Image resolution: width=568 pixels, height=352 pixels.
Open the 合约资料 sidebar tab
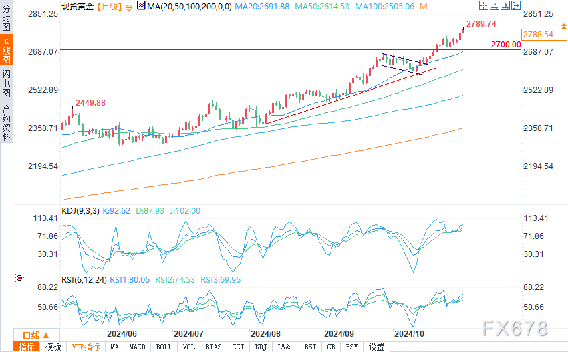[x=6, y=123]
